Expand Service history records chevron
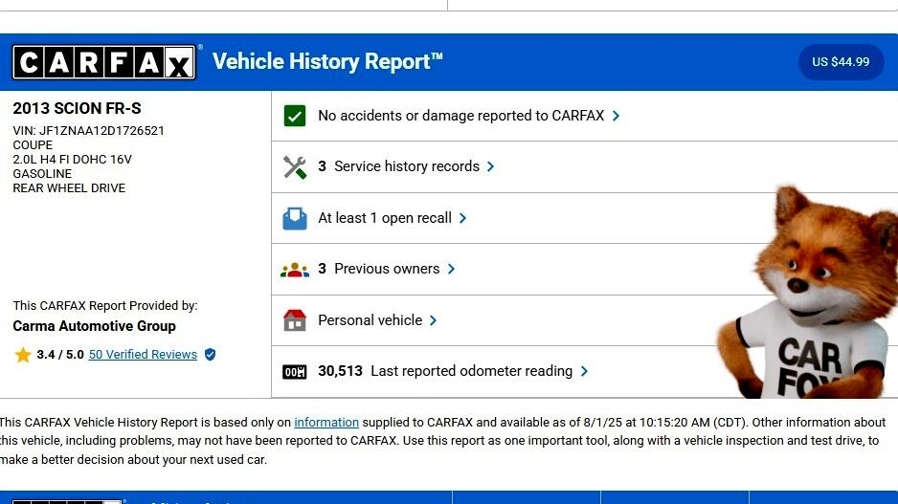Image resolution: width=898 pixels, height=504 pixels. click(490, 166)
